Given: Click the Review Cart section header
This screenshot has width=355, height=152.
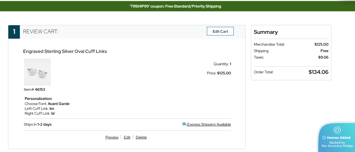Looking at the screenshot, I should (41, 32).
